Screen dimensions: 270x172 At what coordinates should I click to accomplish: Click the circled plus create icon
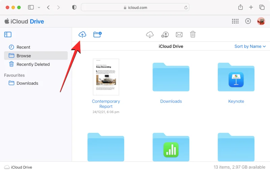(248, 21)
